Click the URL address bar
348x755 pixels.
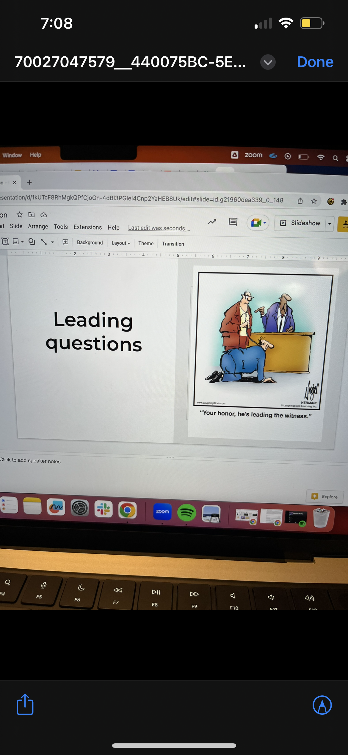pos(142,199)
